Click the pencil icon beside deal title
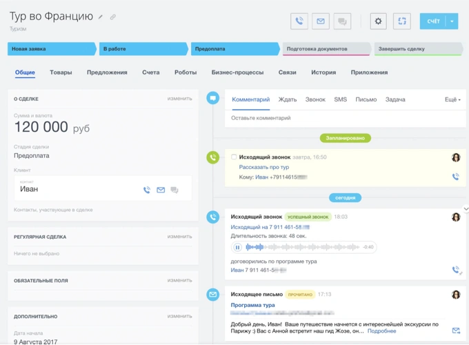Image resolution: width=469 pixels, height=345 pixels. pyautogui.click(x=101, y=17)
